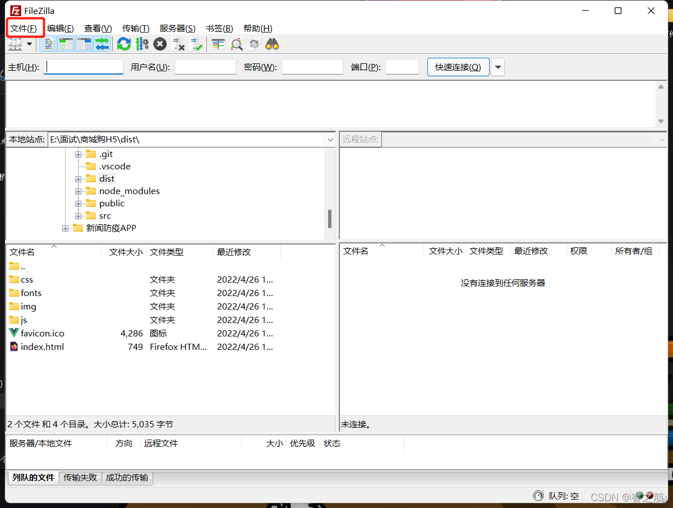673x508 pixels.
Task: Click the 队列: 空 status text
Action: tap(564, 496)
